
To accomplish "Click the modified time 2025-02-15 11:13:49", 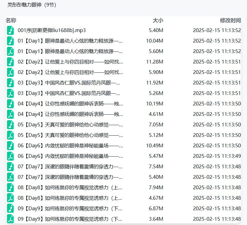I will coord(217,156).
